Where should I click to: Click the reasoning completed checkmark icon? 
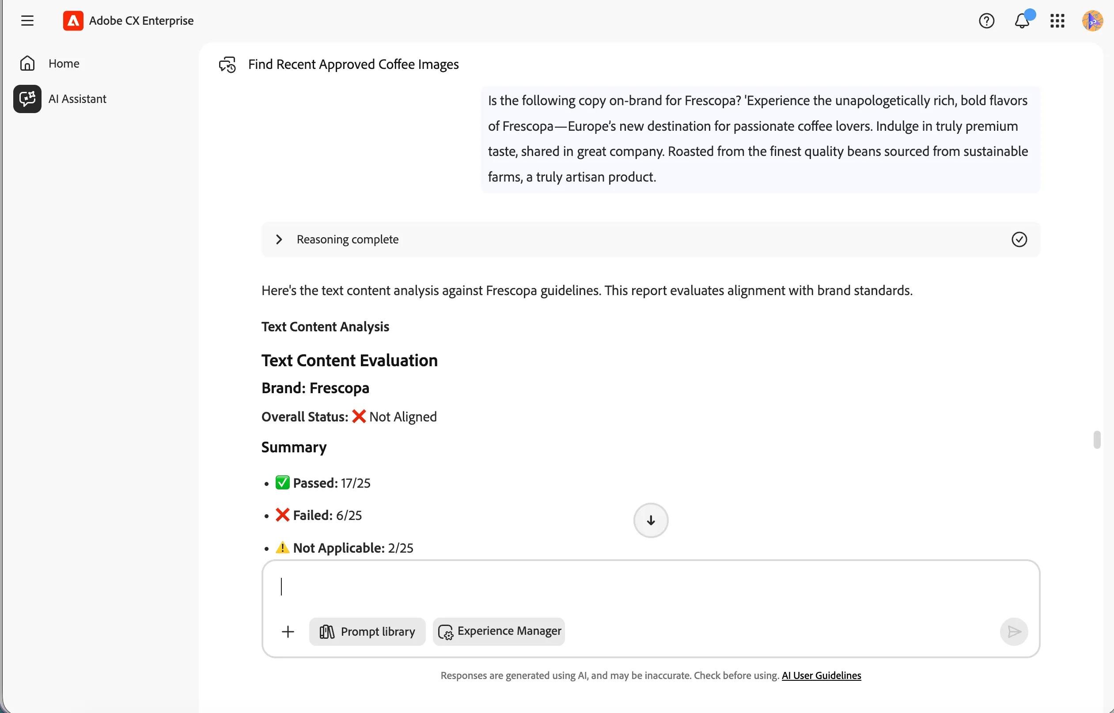click(x=1019, y=239)
